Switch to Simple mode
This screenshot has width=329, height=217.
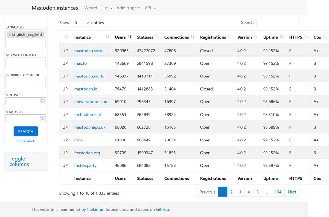click(26, 141)
